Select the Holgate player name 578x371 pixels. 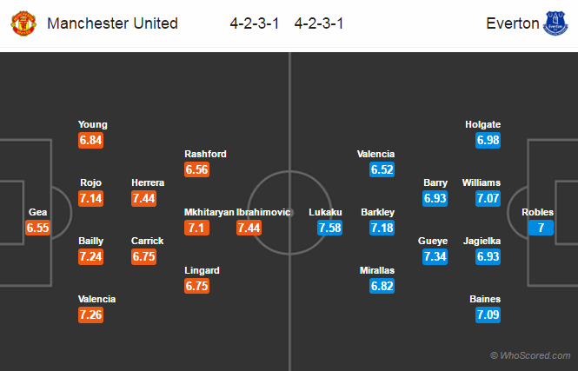point(483,124)
